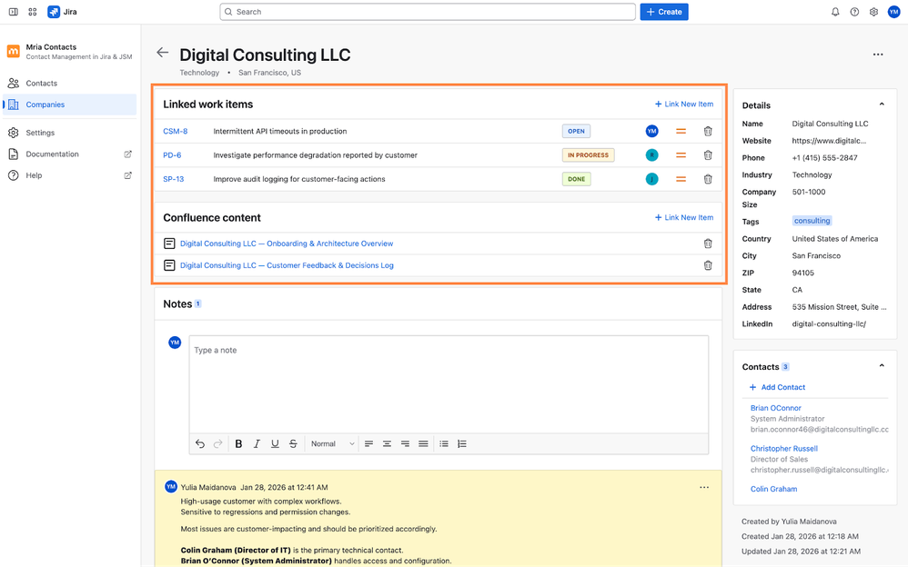The height and width of the screenshot is (567, 908).
Task: Click the Mria Contacts app logo
Action: coord(14,52)
